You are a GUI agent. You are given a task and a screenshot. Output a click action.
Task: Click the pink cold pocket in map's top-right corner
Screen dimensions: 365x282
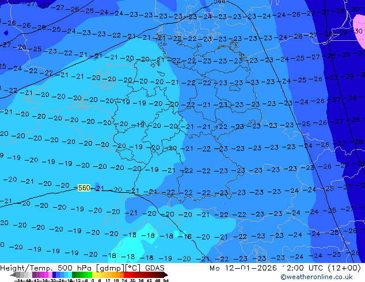[x=360, y=31]
